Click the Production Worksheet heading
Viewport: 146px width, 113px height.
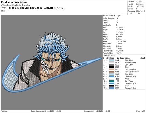point(14,2)
